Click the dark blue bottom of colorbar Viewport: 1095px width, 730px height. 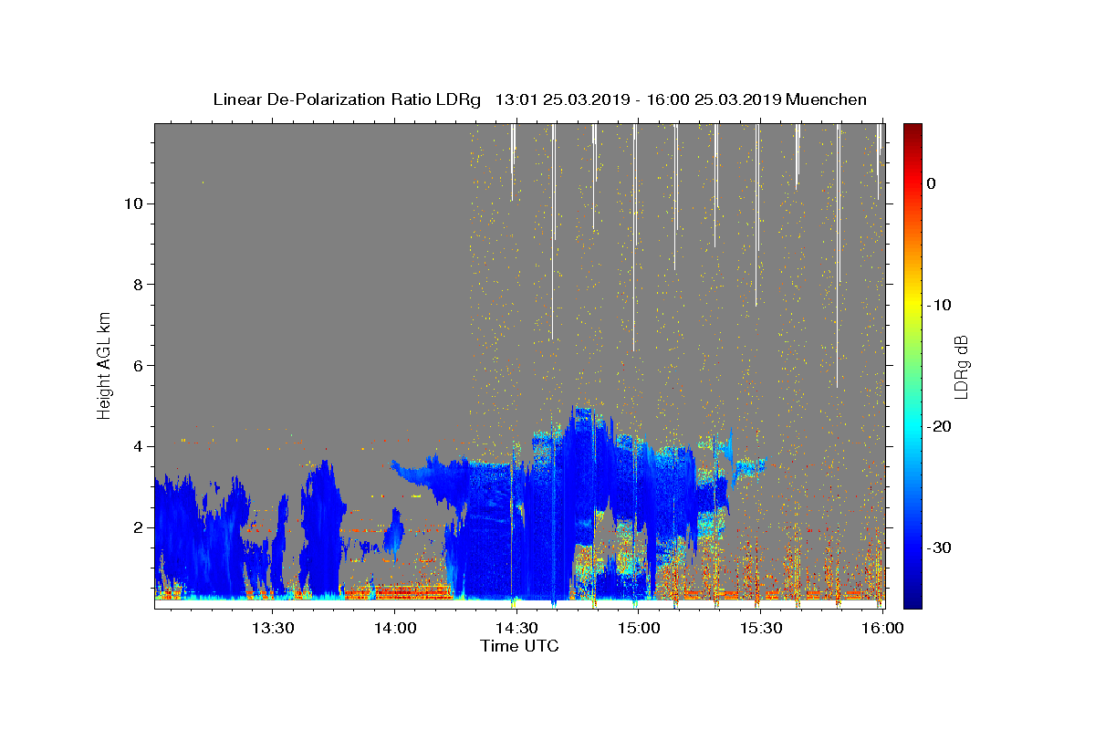point(912,601)
